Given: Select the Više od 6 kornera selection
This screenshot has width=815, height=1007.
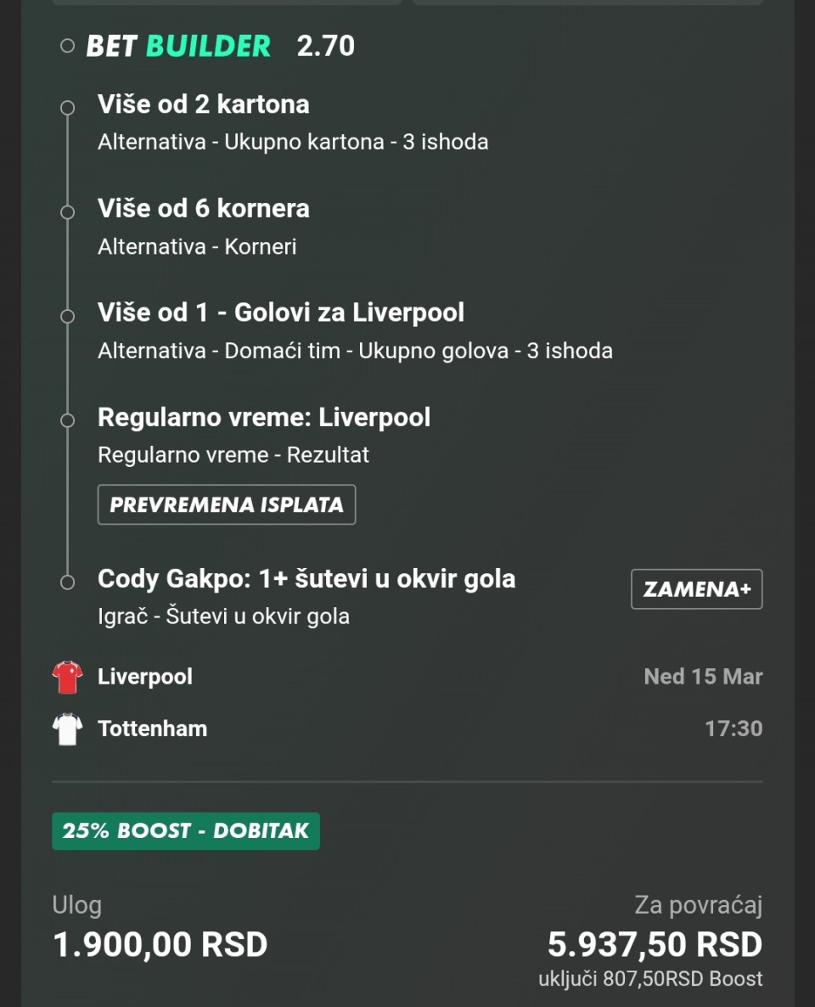Looking at the screenshot, I should (204, 209).
